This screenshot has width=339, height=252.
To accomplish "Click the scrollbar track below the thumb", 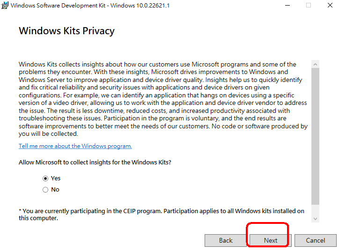I will click(x=315, y=210).
